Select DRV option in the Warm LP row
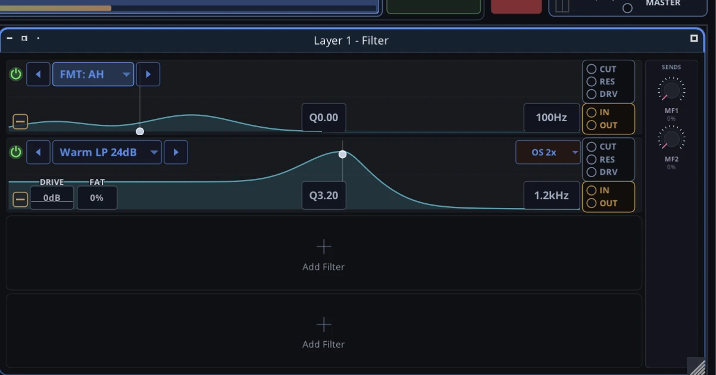 pyautogui.click(x=602, y=172)
